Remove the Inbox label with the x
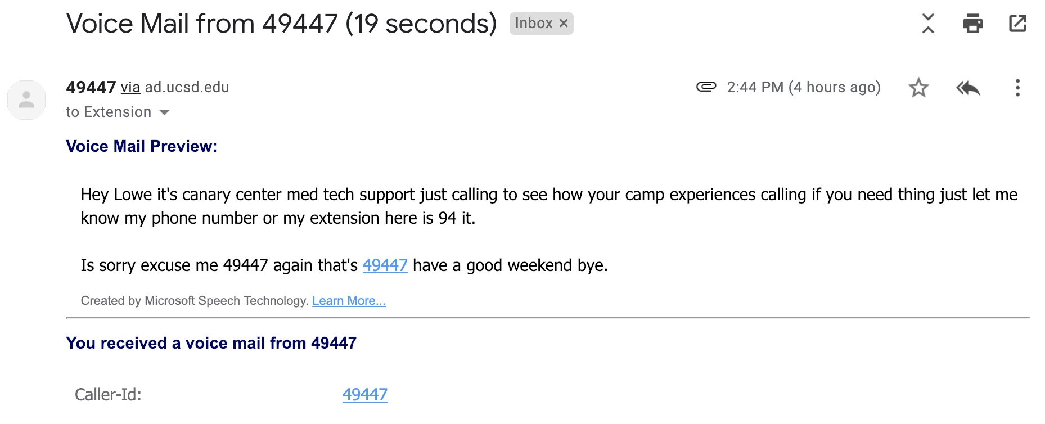The height and width of the screenshot is (424, 1045). pyautogui.click(x=564, y=24)
